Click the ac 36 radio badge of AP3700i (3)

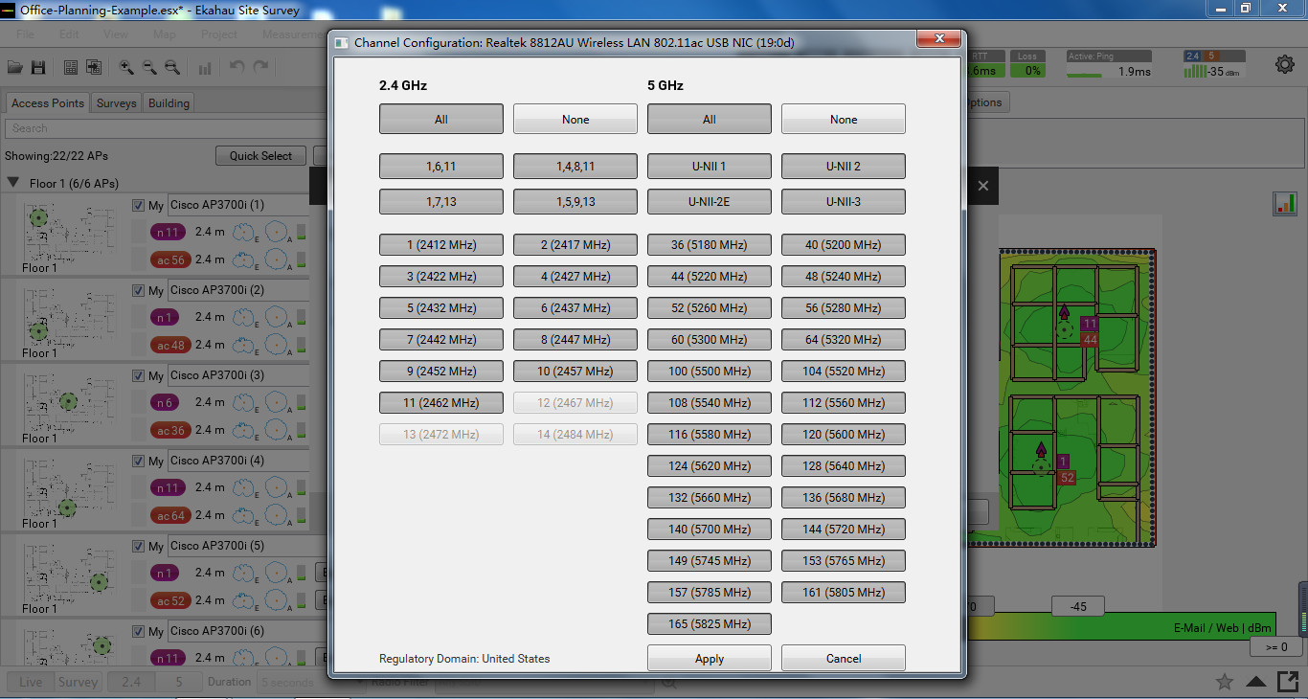coord(169,430)
